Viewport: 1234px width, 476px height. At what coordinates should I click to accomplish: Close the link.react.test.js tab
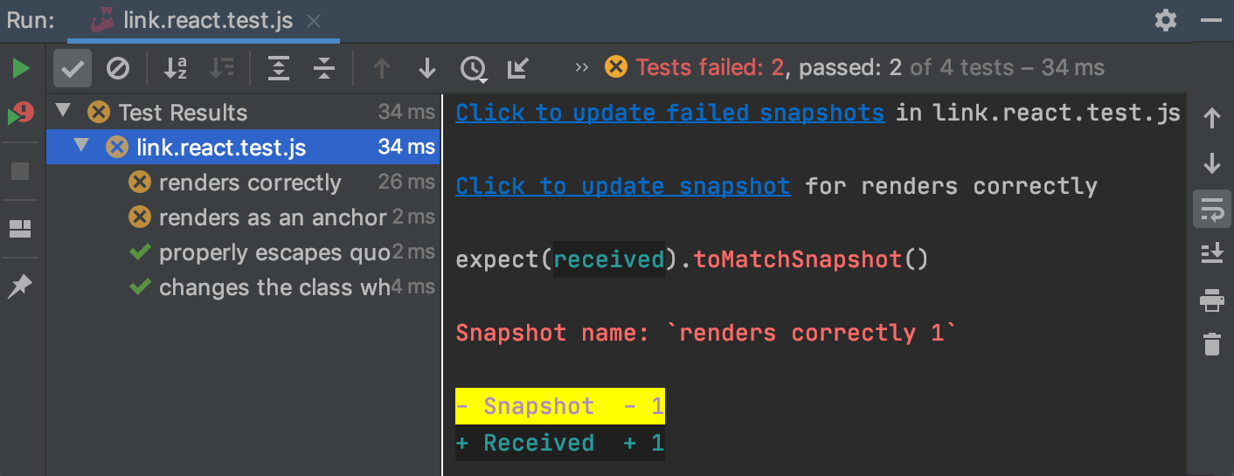(x=315, y=21)
